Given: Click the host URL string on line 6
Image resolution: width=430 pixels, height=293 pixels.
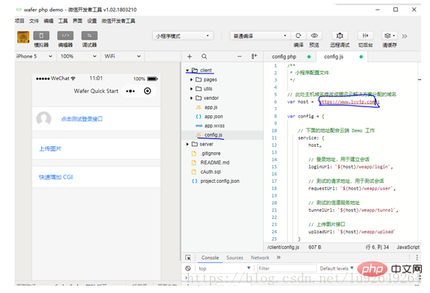Looking at the screenshot, I should pyautogui.click(x=348, y=101).
